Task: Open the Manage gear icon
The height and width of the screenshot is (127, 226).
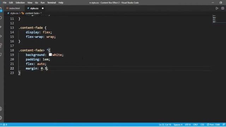Action: (1, 117)
